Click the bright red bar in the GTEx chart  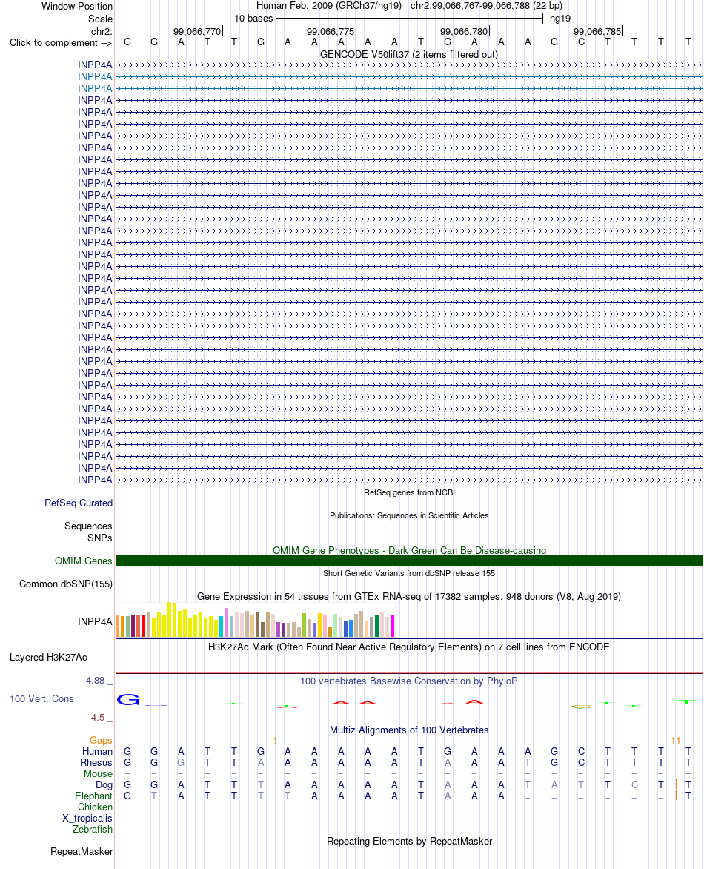coord(144,626)
